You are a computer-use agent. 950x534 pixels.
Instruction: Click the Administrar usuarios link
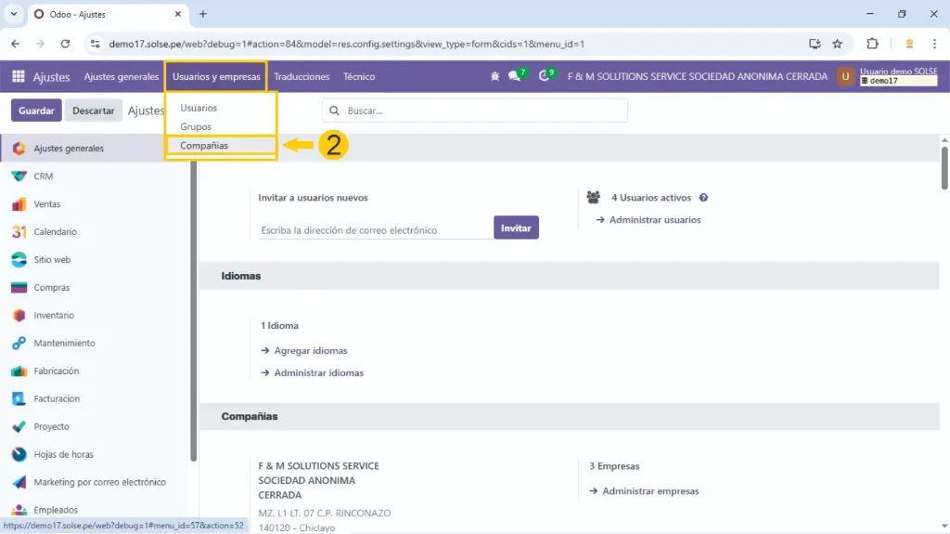(655, 220)
